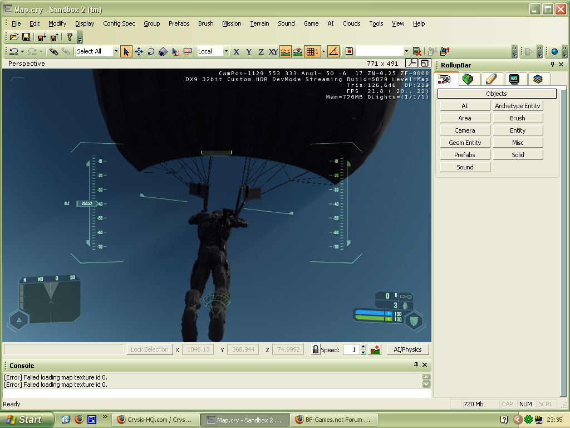Open the Config Spec menu
Screen dimensions: 570x428
[119, 23]
